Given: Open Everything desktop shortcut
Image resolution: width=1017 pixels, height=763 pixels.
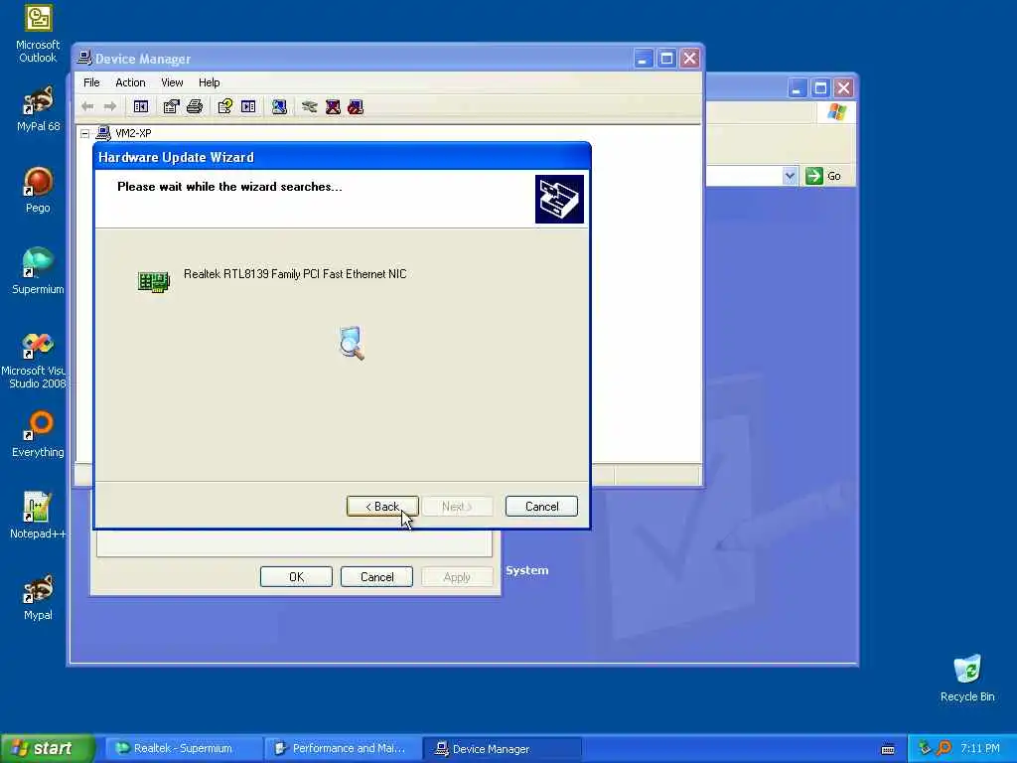Looking at the screenshot, I should [x=39, y=434].
